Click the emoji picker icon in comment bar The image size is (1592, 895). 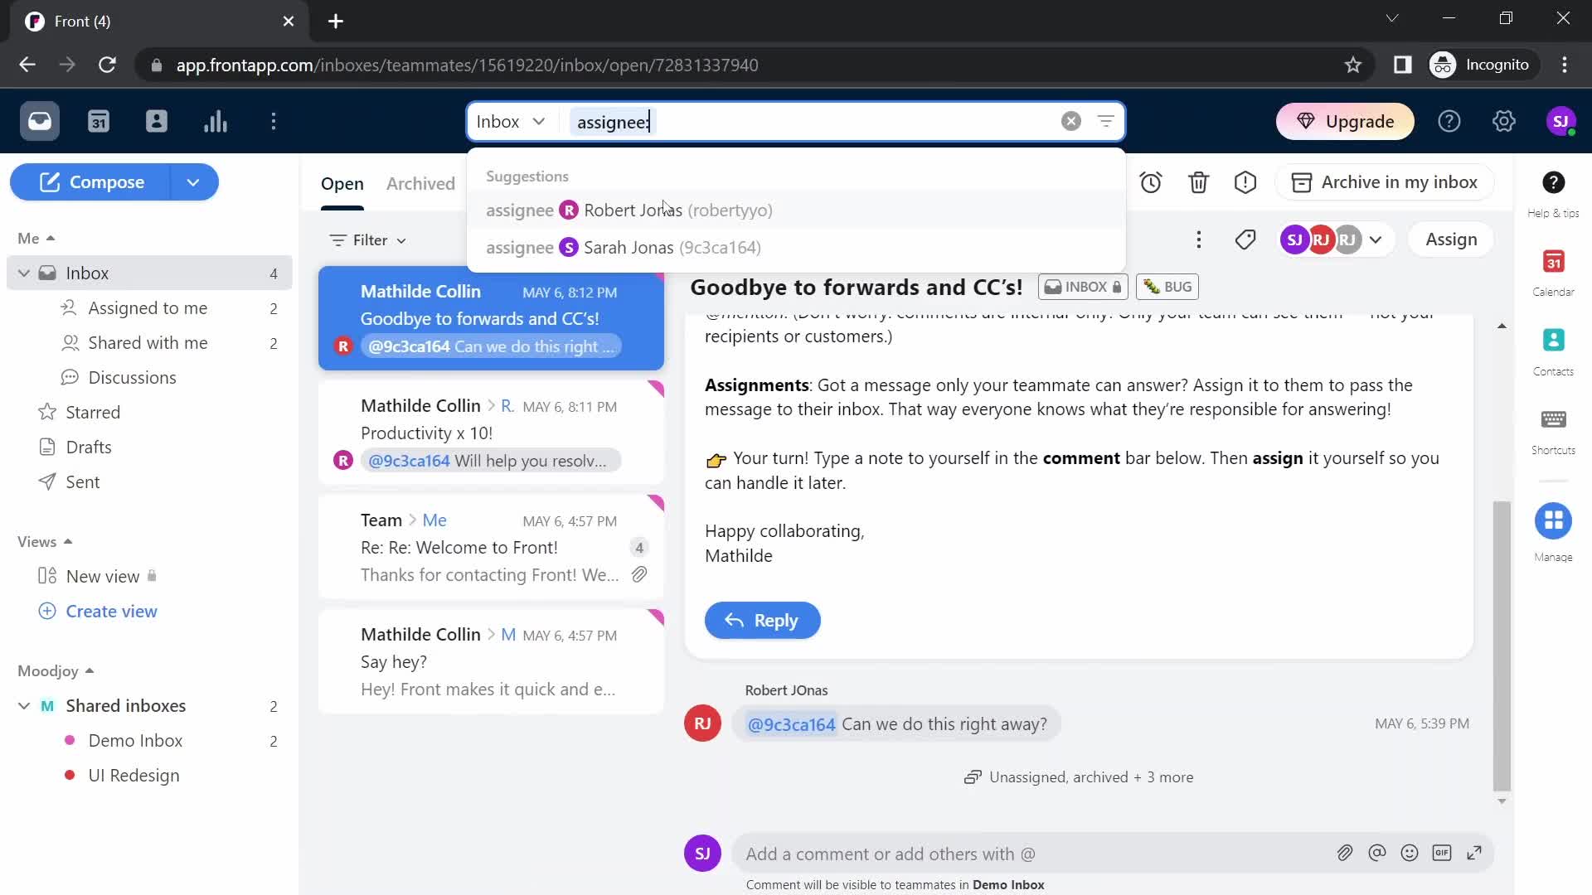click(x=1410, y=854)
